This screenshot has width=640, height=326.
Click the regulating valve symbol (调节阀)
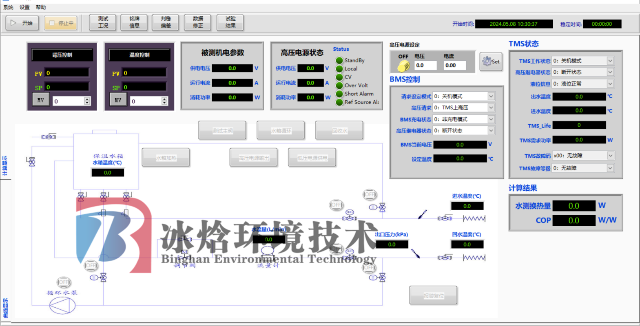(x=184, y=253)
